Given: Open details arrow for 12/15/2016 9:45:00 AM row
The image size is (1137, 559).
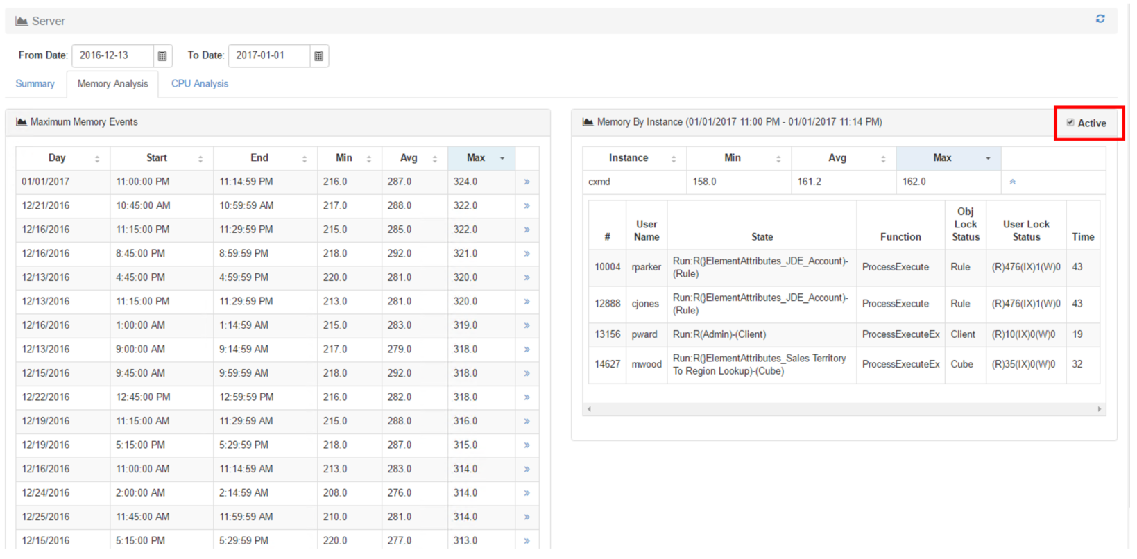Looking at the screenshot, I should 527,373.
